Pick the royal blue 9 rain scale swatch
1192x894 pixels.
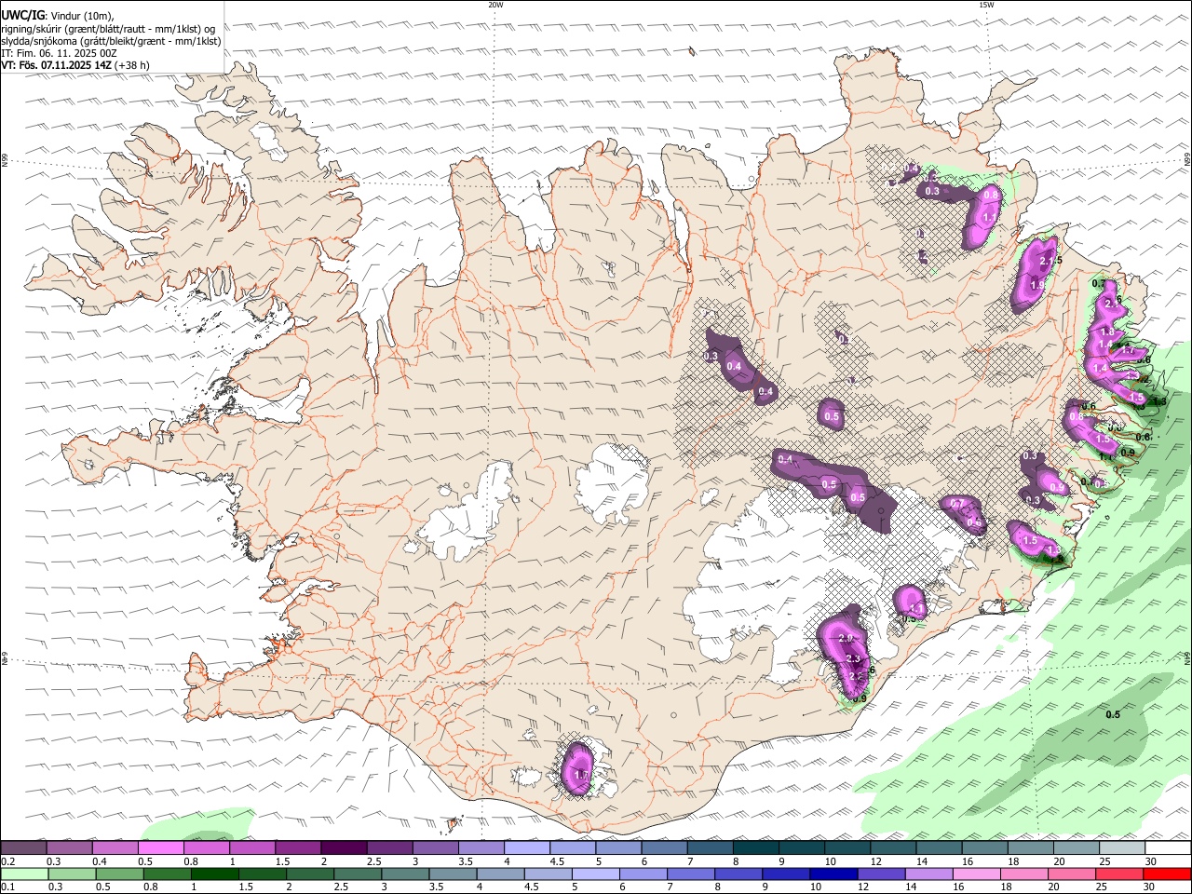coord(785,874)
